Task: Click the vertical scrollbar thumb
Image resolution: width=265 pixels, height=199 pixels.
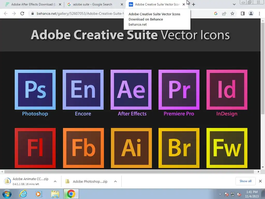Action: (x=263, y=68)
